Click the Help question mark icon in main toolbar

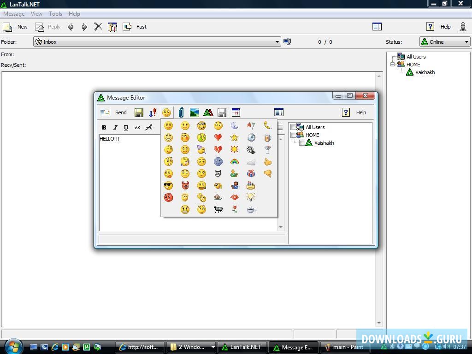click(x=430, y=26)
